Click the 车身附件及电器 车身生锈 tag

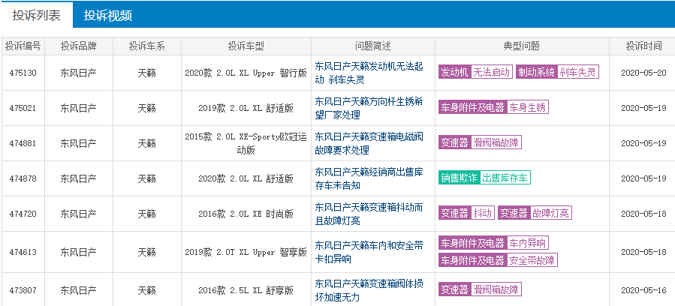point(494,107)
